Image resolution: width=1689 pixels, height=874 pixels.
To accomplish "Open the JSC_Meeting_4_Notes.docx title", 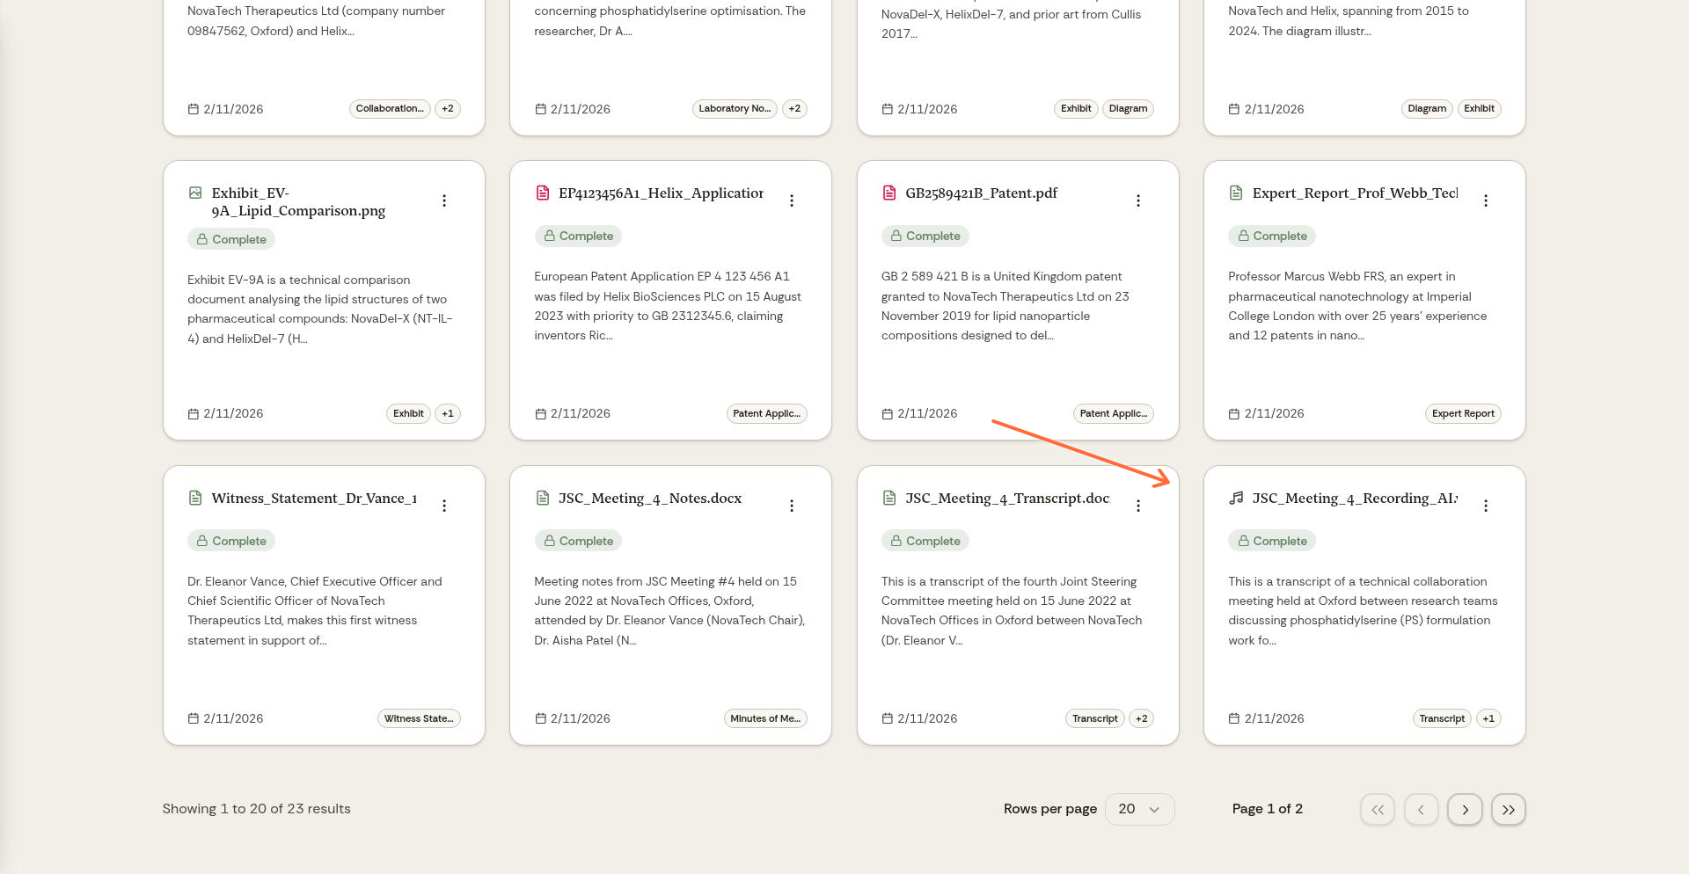I will click(x=649, y=498).
